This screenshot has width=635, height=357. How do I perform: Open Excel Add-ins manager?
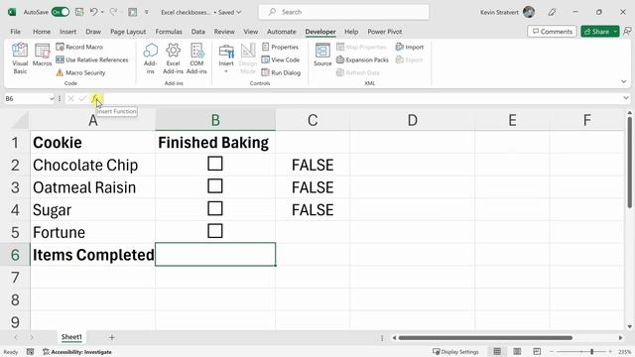(173, 59)
